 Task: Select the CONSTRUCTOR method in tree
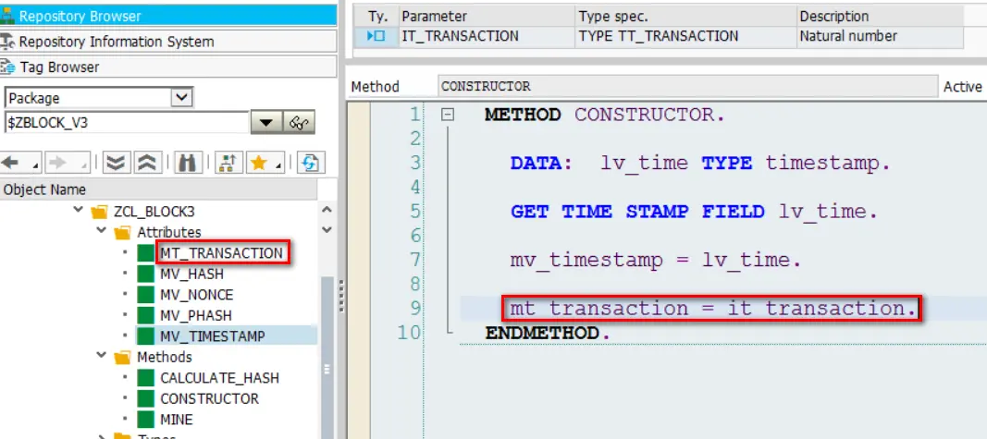click(210, 398)
